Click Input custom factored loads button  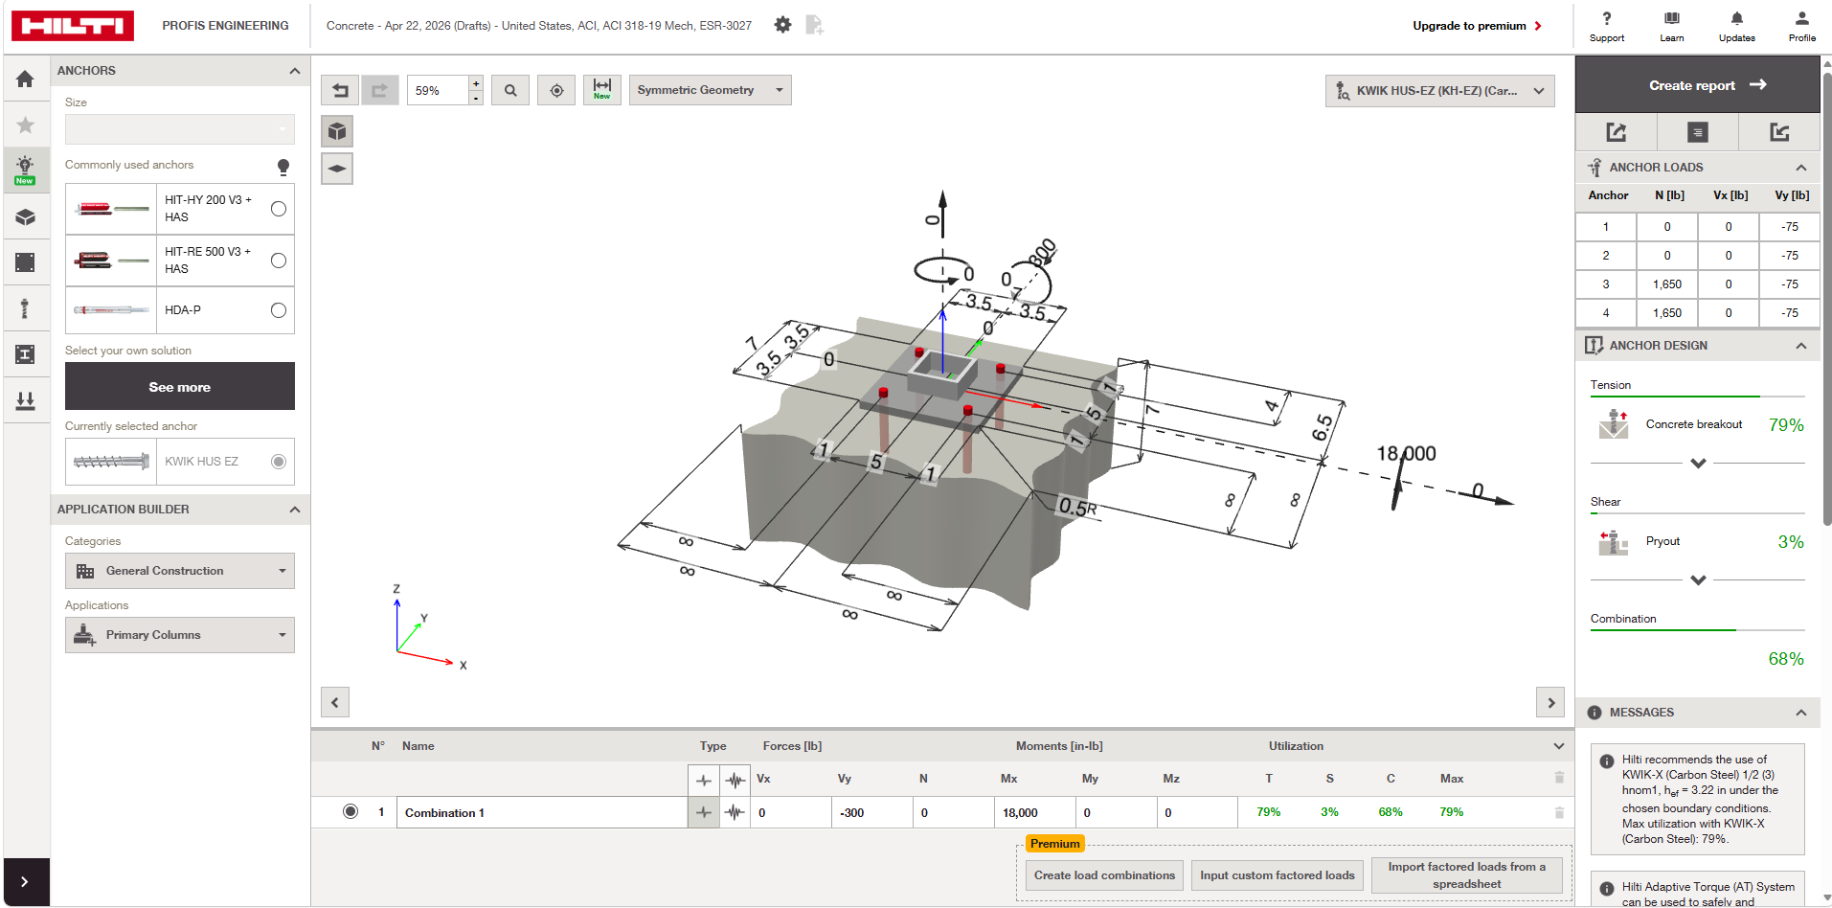point(1278,875)
